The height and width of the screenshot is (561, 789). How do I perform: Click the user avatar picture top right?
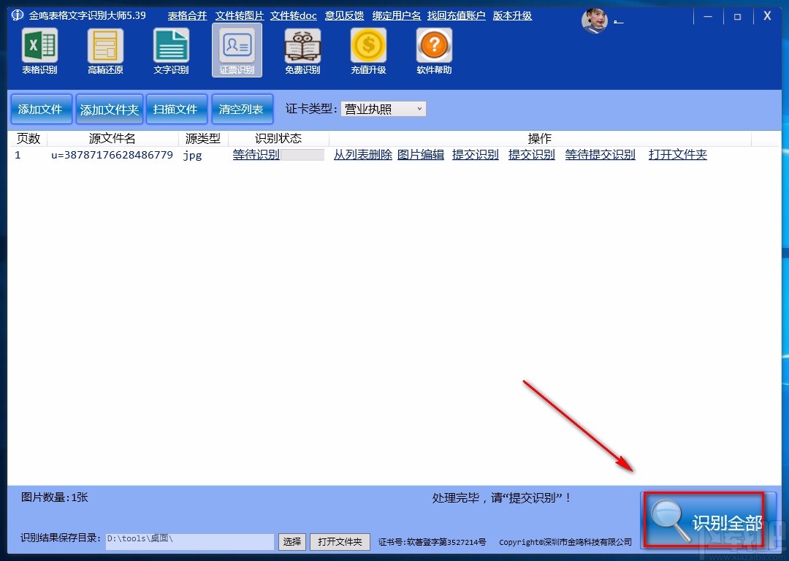(x=593, y=20)
